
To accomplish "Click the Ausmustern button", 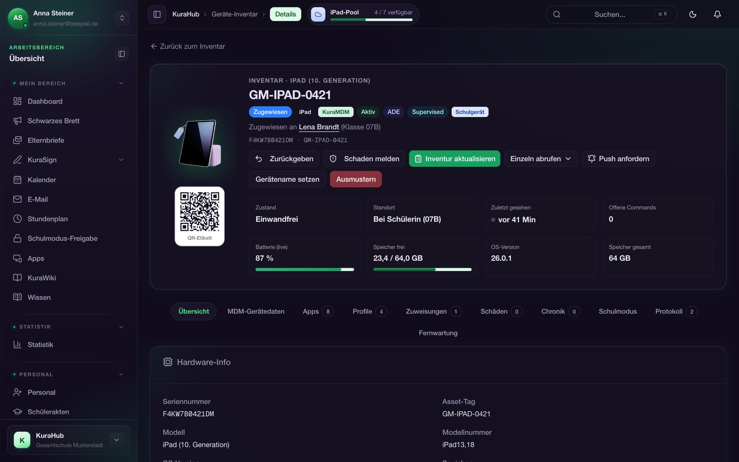I will 356,179.
